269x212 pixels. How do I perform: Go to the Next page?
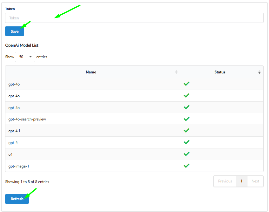point(255,181)
